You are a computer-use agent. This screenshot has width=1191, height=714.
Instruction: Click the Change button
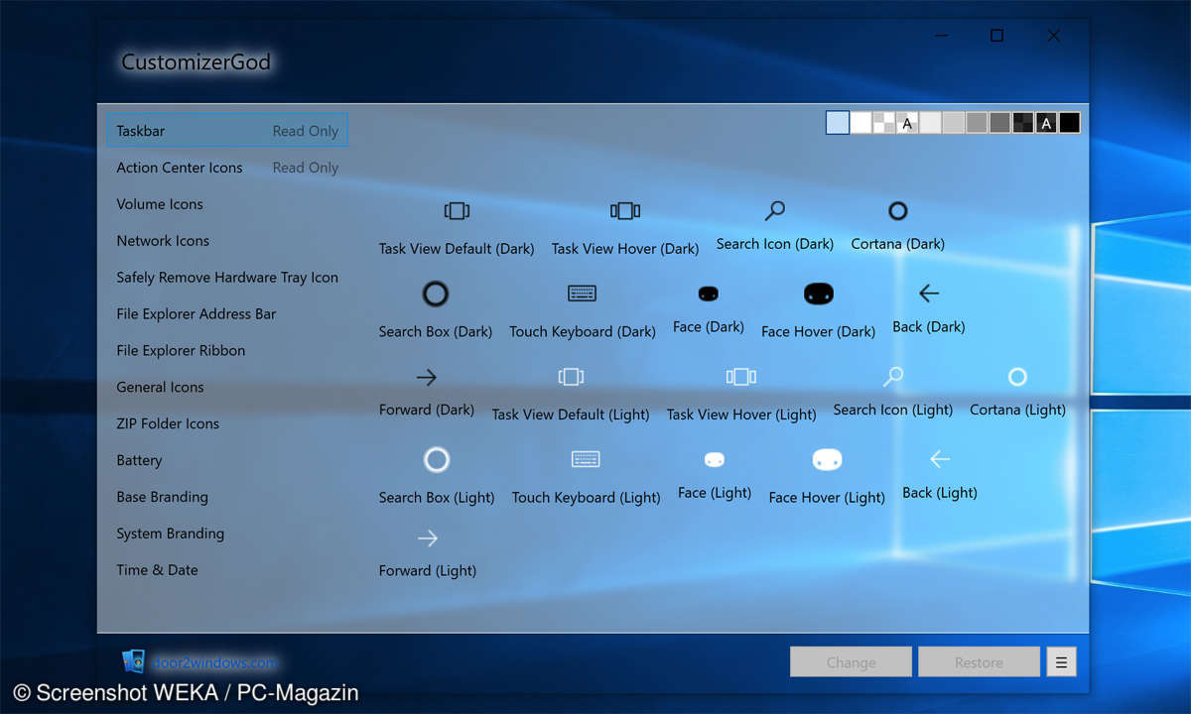(851, 662)
